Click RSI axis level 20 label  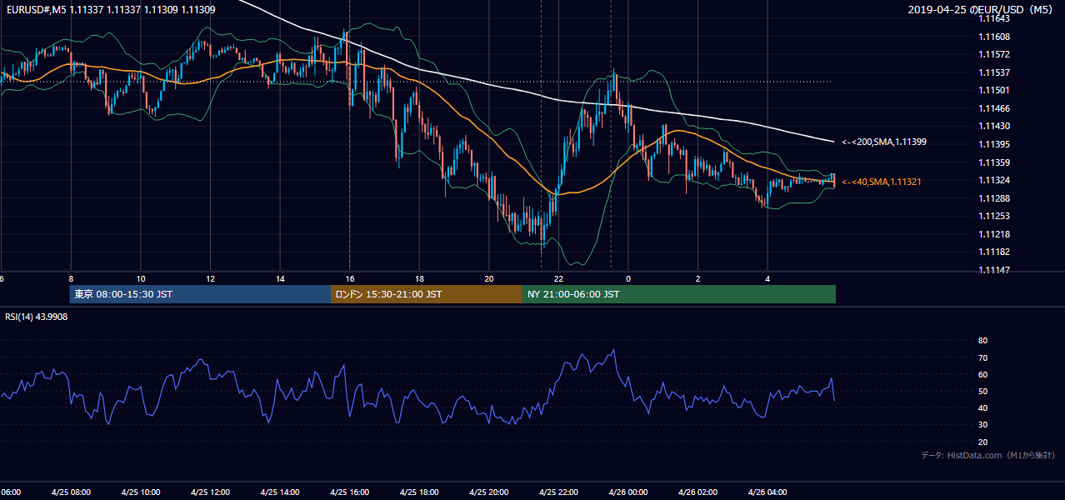(x=982, y=442)
